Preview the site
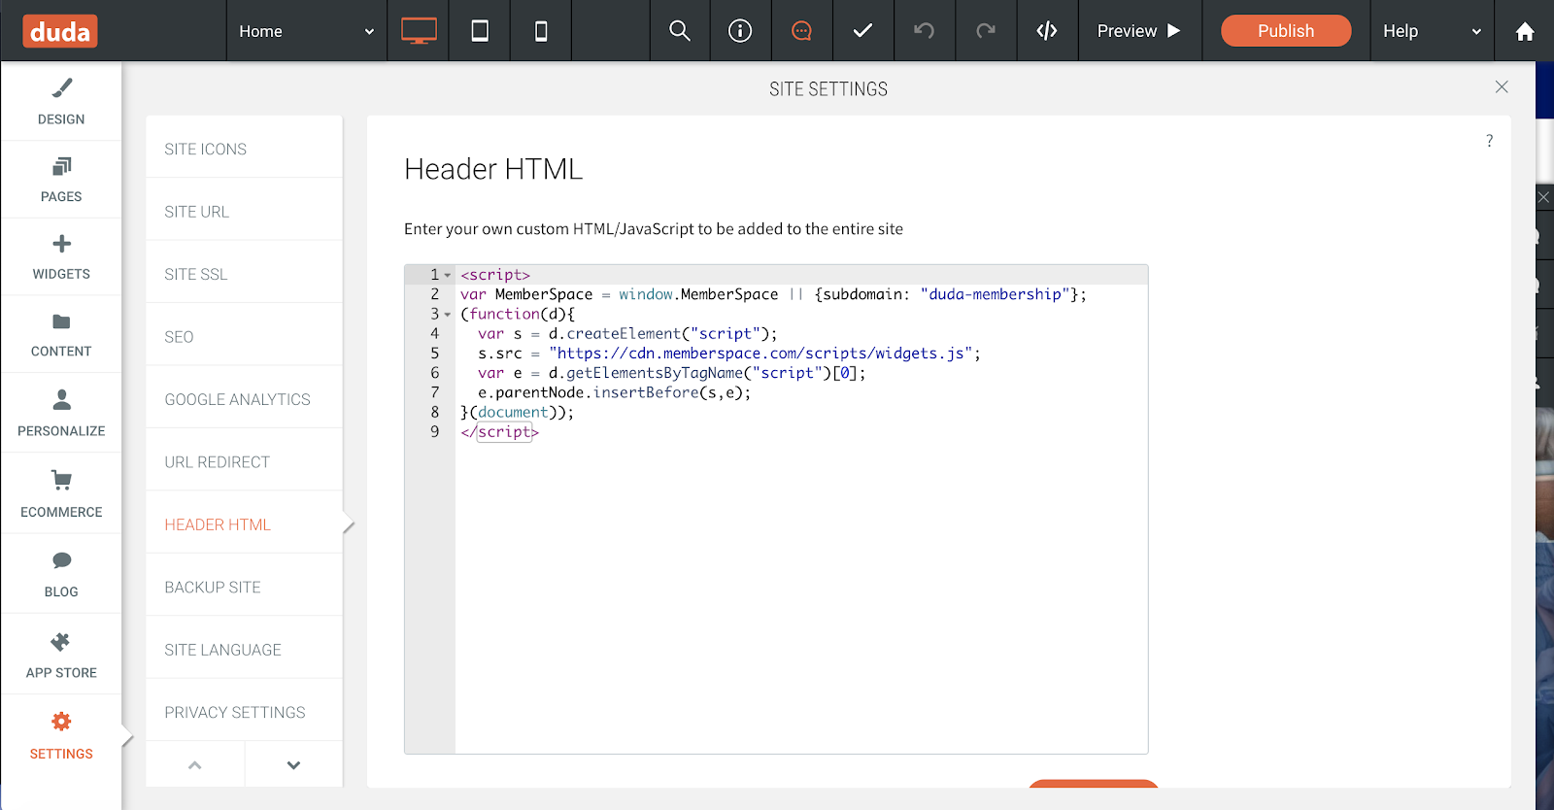Image resolution: width=1554 pixels, height=810 pixels. click(x=1139, y=31)
